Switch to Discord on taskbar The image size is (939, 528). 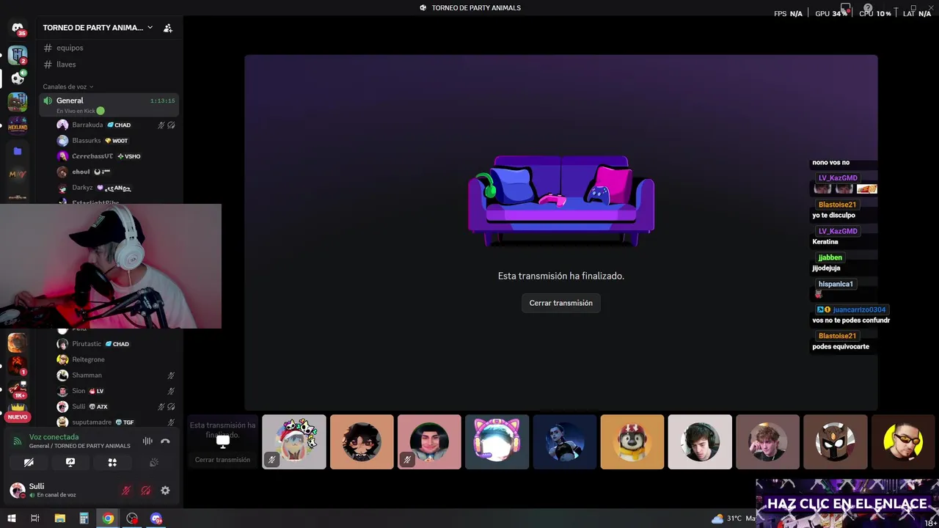pos(156,518)
